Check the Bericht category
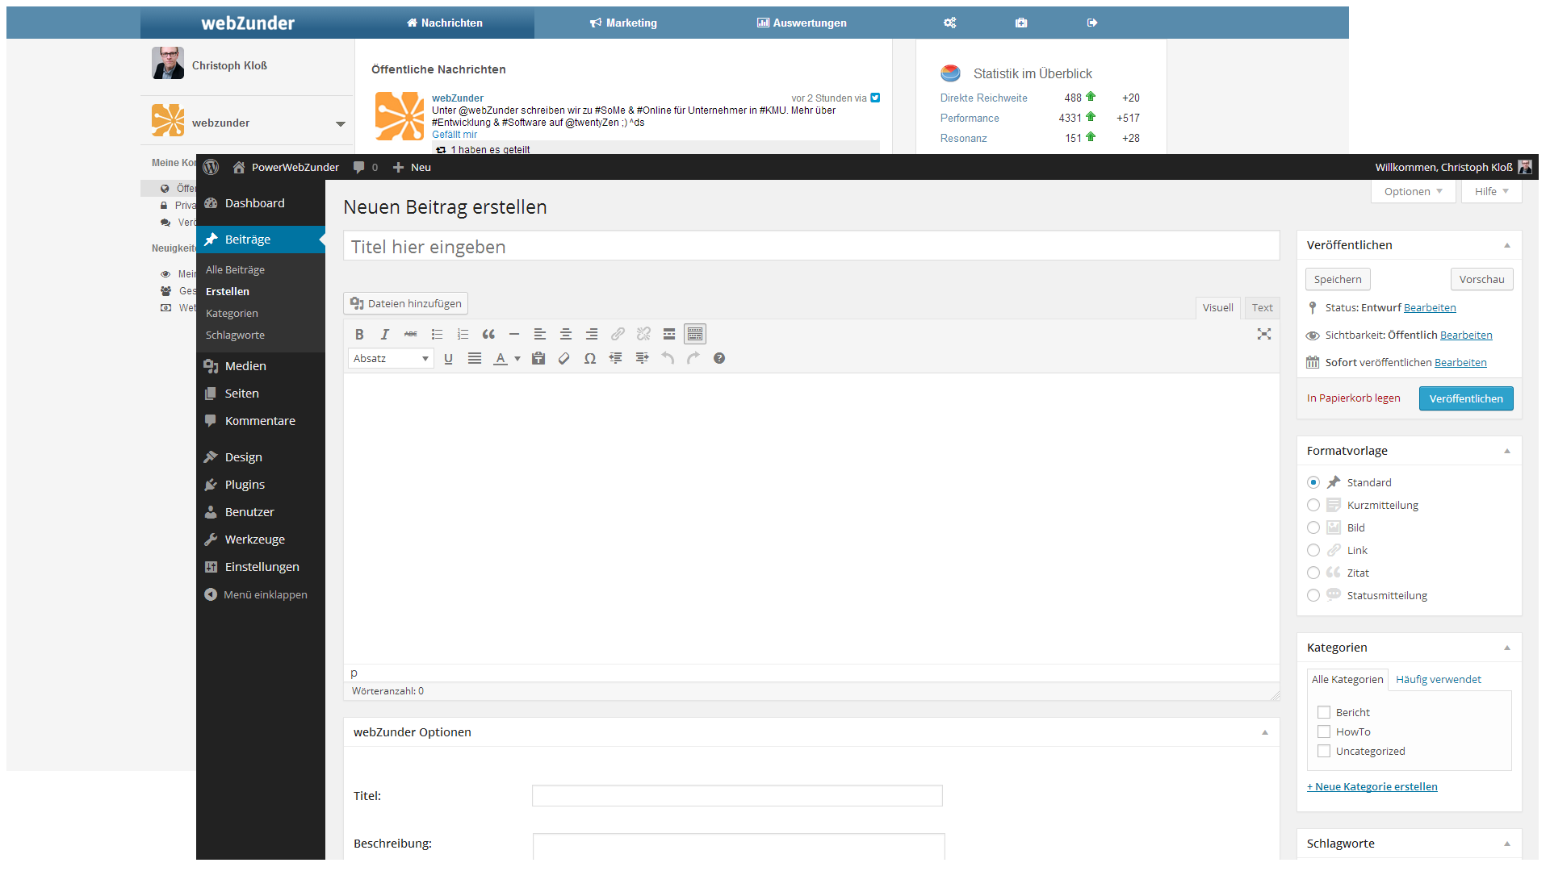 (x=1324, y=712)
